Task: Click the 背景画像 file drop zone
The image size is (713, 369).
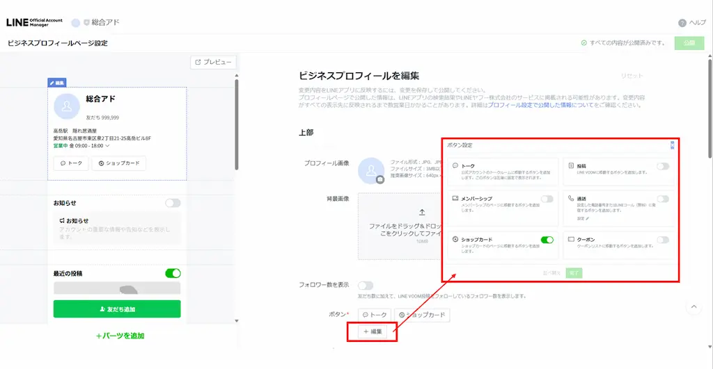Action: (x=400, y=226)
